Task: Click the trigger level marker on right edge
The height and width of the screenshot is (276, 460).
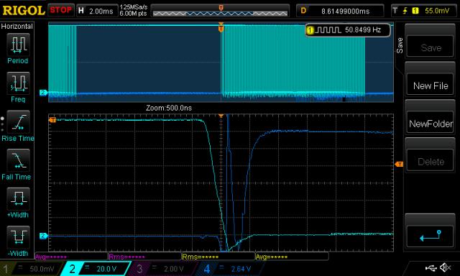Action: (x=399, y=165)
